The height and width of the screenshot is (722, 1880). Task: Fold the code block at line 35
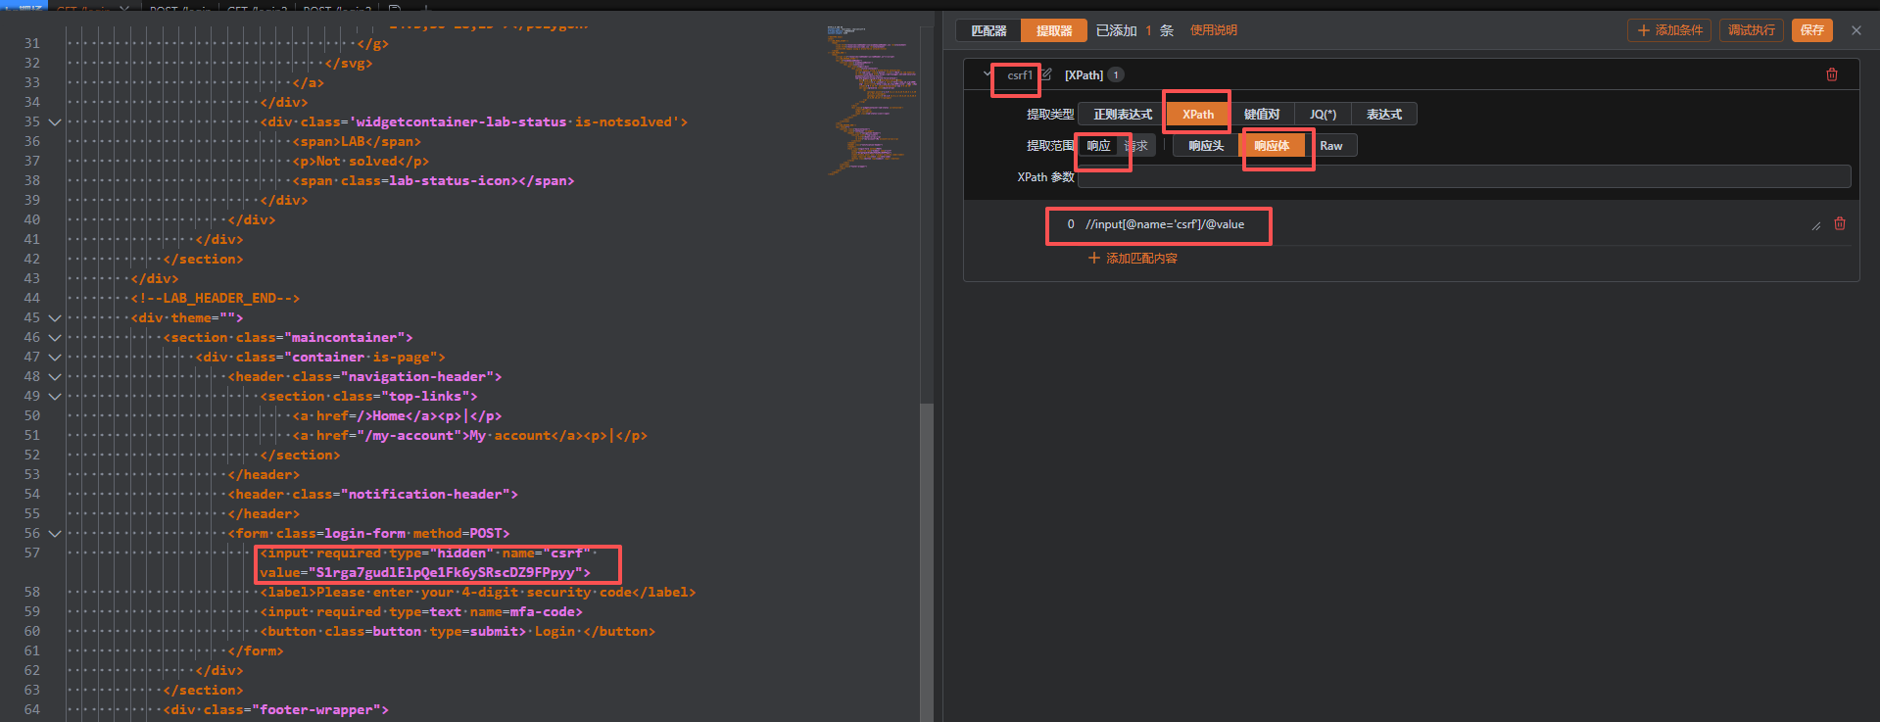click(x=55, y=122)
